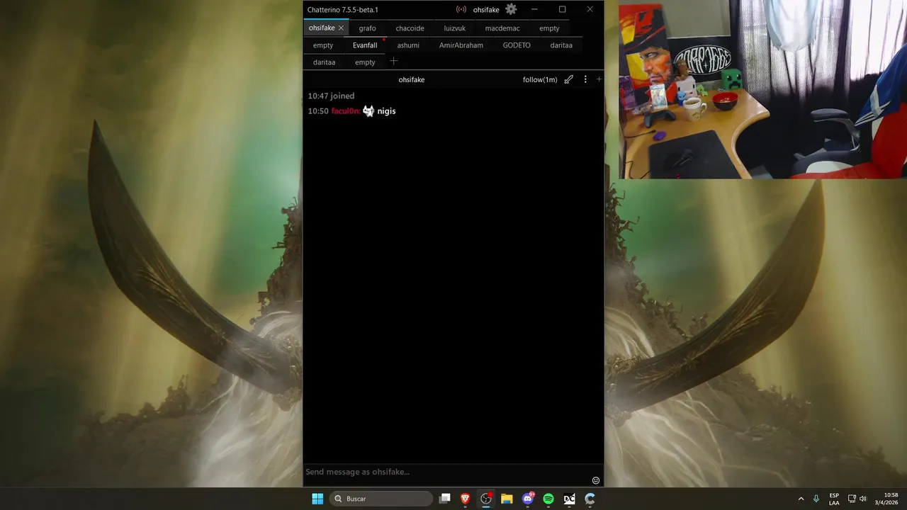The image size is (907, 510).
Task: Close the ohsifake tab with its X
Action: pos(341,28)
